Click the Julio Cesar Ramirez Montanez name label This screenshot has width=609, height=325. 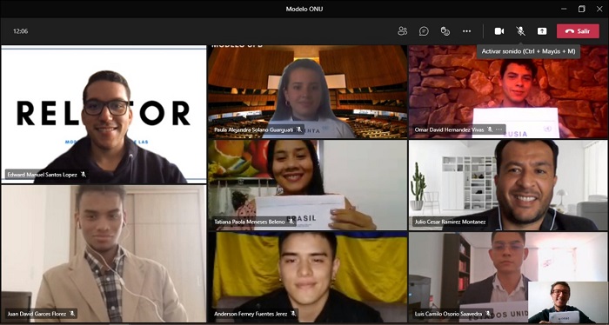tap(450, 222)
